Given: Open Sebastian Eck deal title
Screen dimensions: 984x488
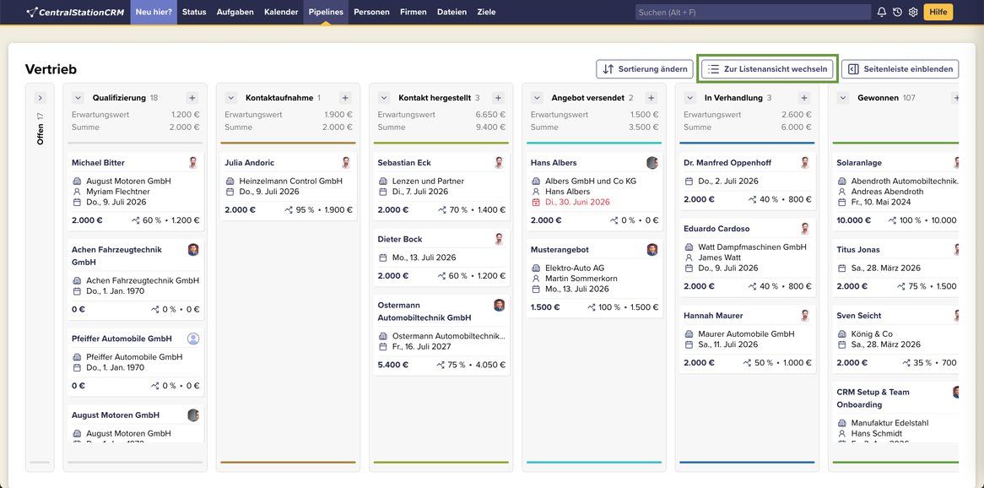Looking at the screenshot, I should coord(404,163).
